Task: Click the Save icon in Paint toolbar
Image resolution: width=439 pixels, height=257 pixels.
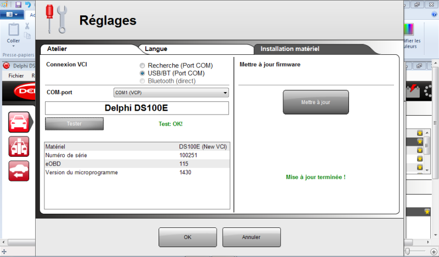Action: (19, 4)
